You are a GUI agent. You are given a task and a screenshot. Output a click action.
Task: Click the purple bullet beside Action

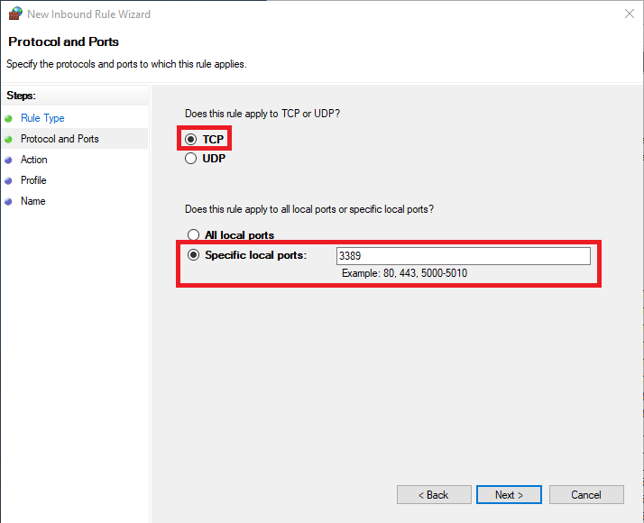click(8, 161)
